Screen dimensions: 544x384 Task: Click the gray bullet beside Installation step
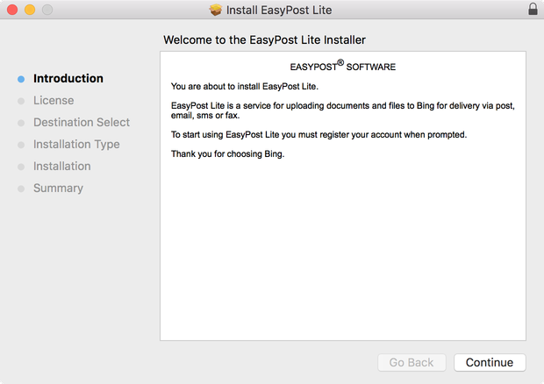click(21, 167)
